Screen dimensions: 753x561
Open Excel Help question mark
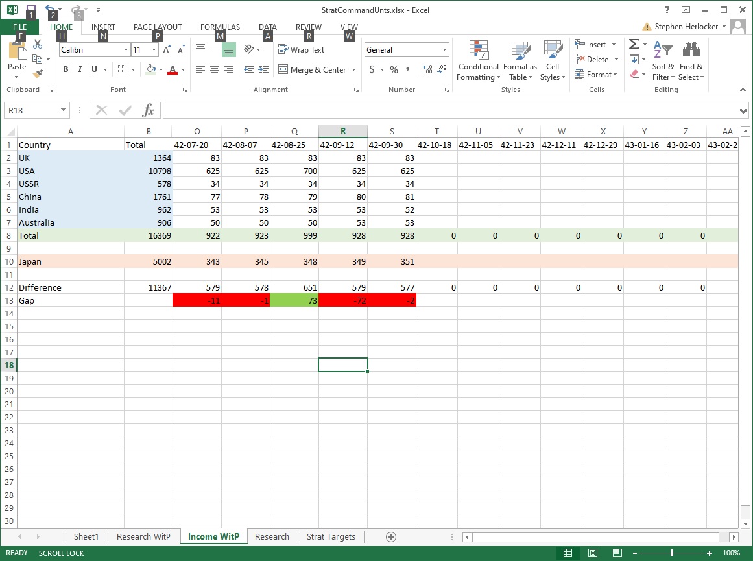[667, 10]
